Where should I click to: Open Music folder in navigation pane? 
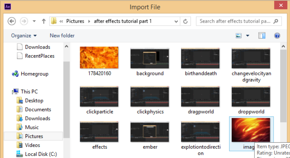pos(32,127)
